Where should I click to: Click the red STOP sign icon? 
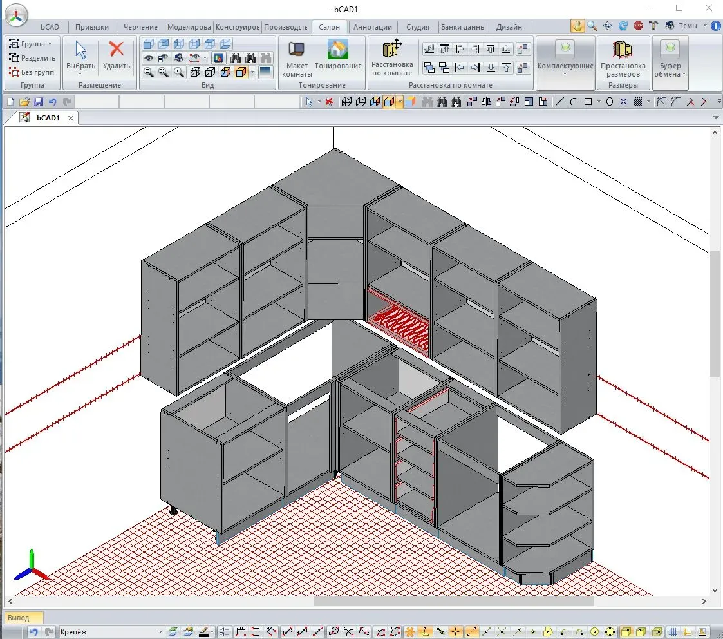[x=639, y=26]
